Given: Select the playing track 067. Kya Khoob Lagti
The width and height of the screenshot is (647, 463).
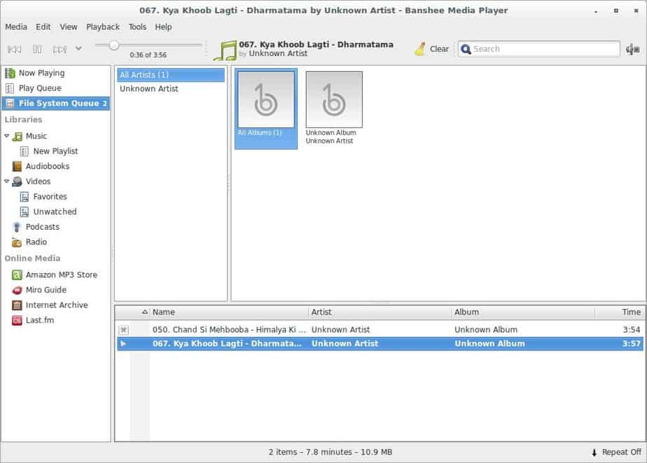Looking at the screenshot, I should (380, 344).
